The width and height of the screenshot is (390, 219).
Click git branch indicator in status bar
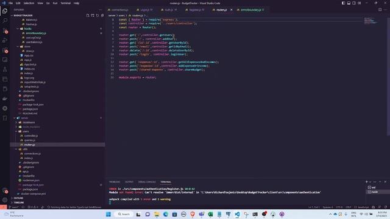click(x=13, y=207)
